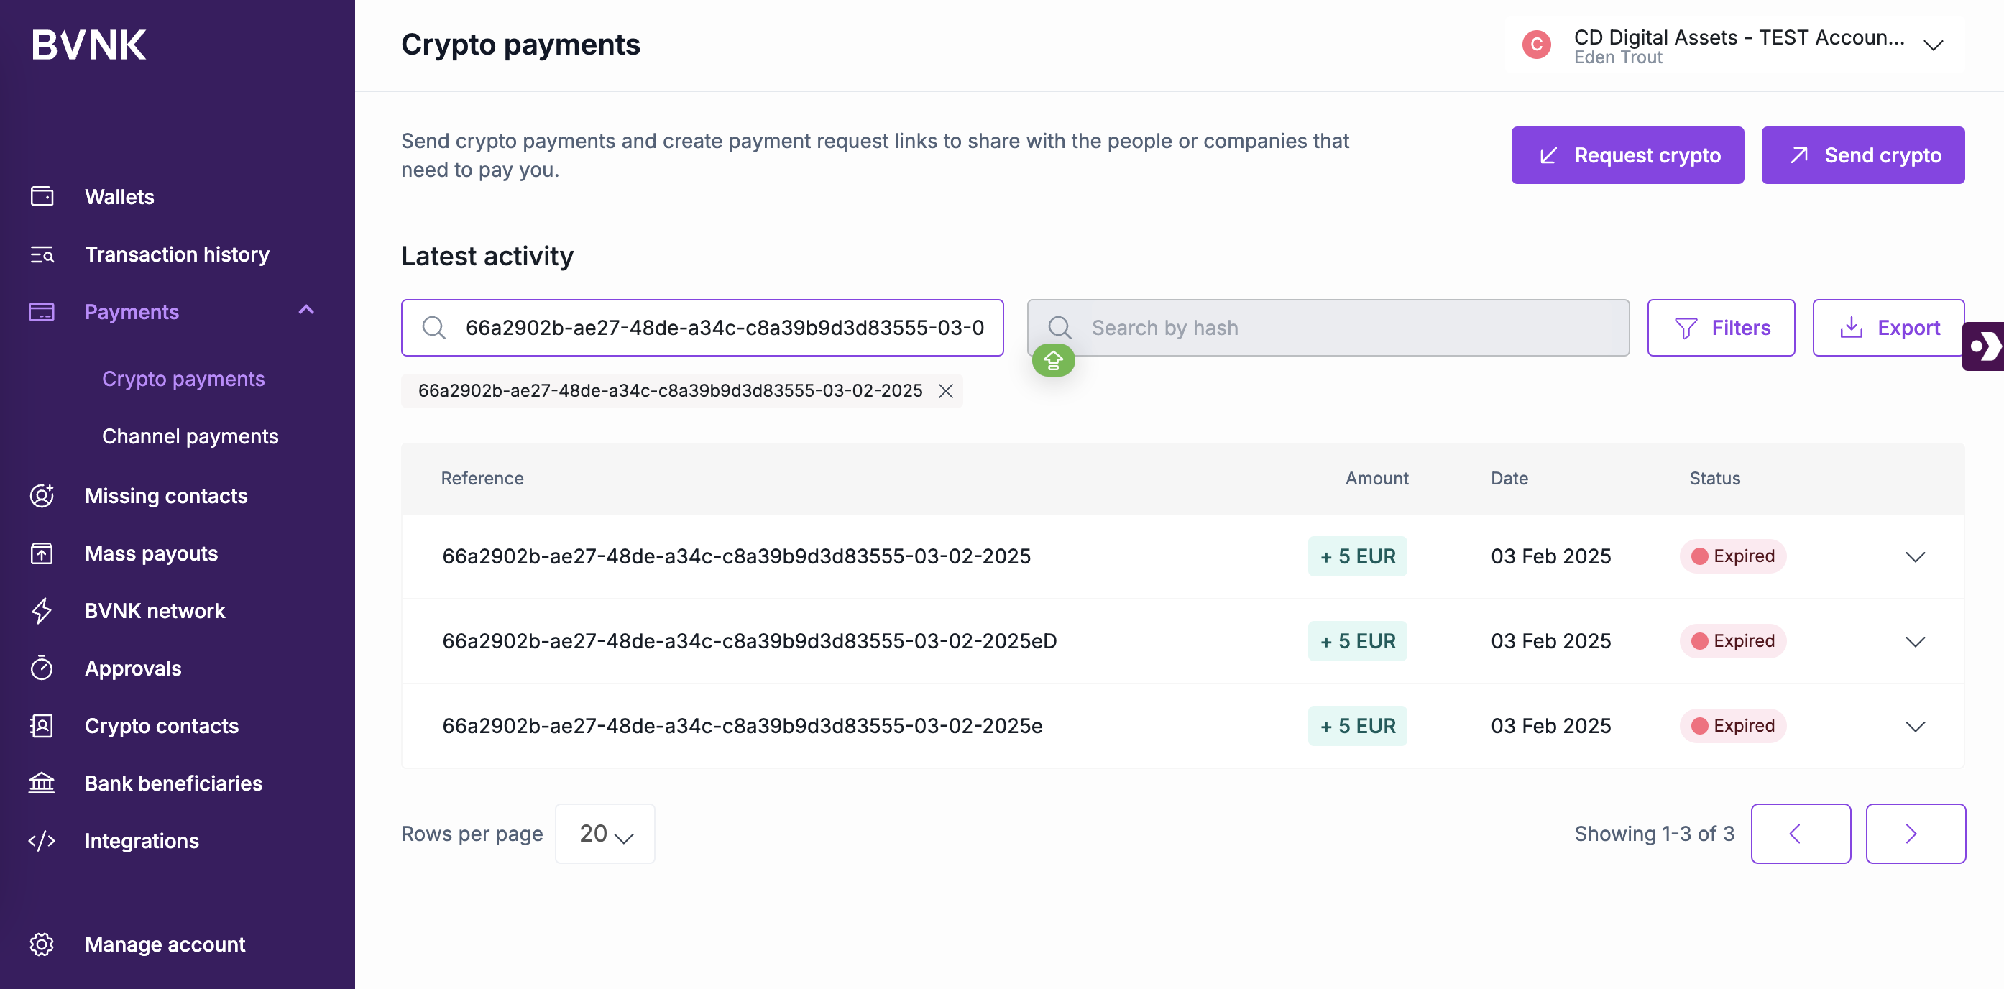Viewport: 2004px width, 989px height.
Task: Click the + 5 EUR amount in first row
Action: (1358, 556)
